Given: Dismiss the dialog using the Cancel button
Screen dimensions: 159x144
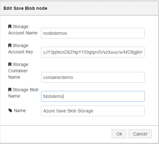Looking at the screenshot, I should (140, 134).
